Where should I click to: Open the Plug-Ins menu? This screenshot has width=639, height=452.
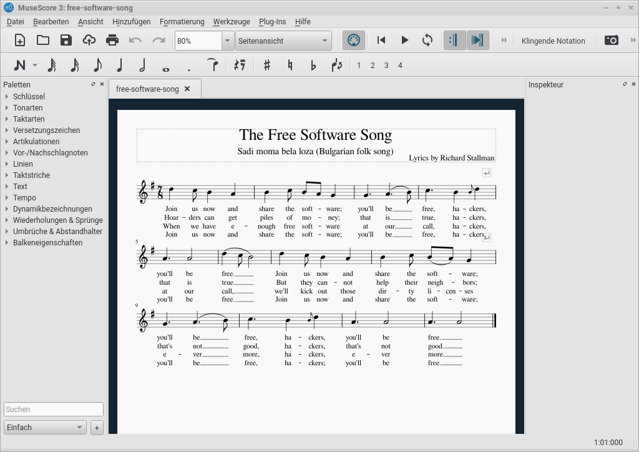[272, 22]
